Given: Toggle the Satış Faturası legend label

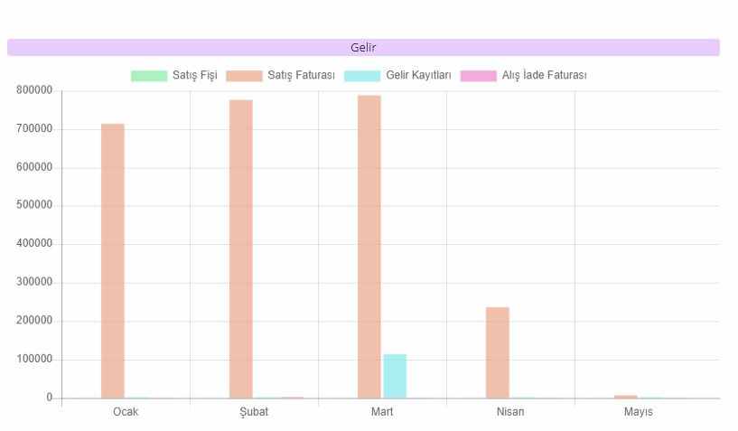Looking at the screenshot, I should 302,76.
